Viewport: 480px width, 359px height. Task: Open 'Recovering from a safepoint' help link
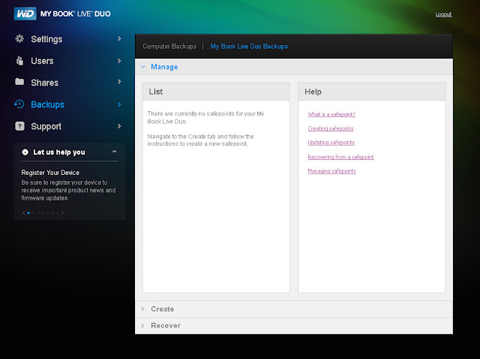point(340,157)
